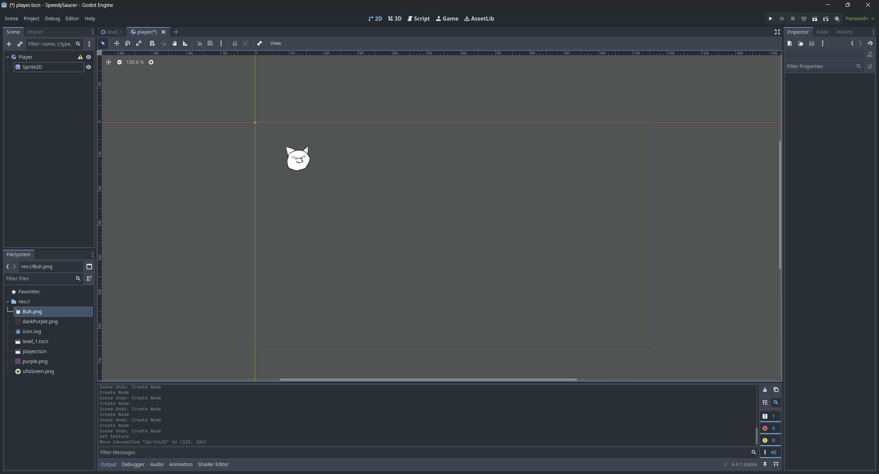The image size is (879, 474).
Task: Switch to the 3D workspace
Action: pos(395,19)
